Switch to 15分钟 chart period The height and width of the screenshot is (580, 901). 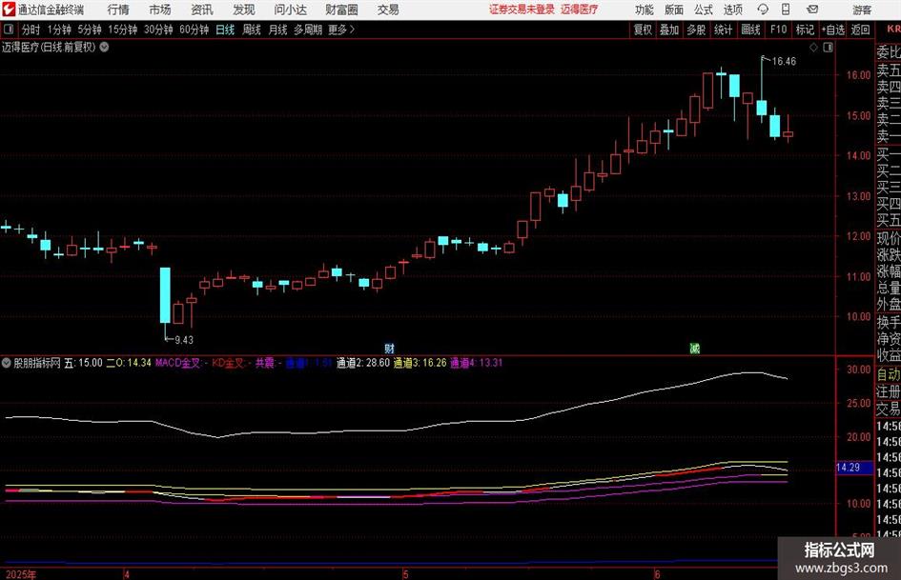coord(123,30)
